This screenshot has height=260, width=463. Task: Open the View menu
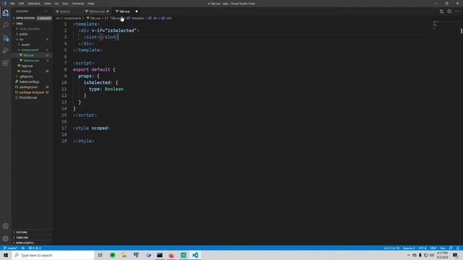(x=47, y=4)
